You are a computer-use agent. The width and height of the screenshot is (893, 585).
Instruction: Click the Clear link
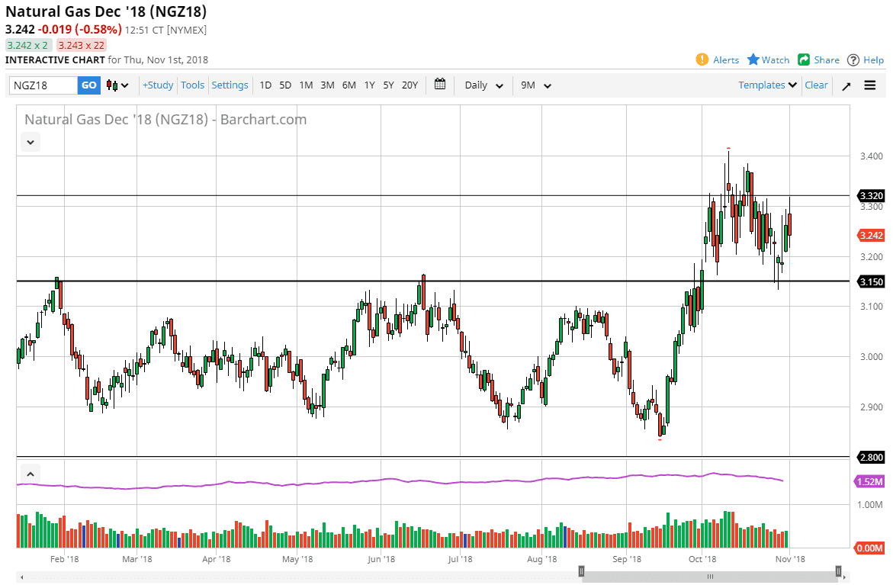pyautogui.click(x=816, y=85)
